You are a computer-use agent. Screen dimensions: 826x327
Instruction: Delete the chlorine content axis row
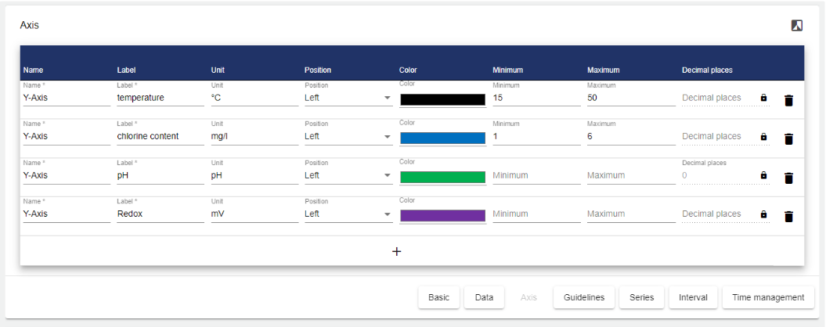pos(788,138)
